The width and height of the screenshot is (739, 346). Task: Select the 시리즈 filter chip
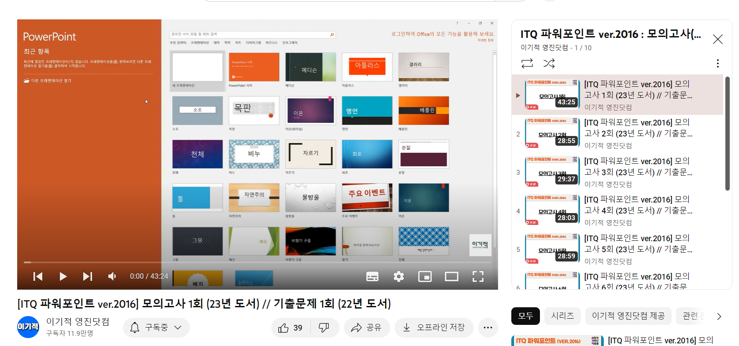562,316
